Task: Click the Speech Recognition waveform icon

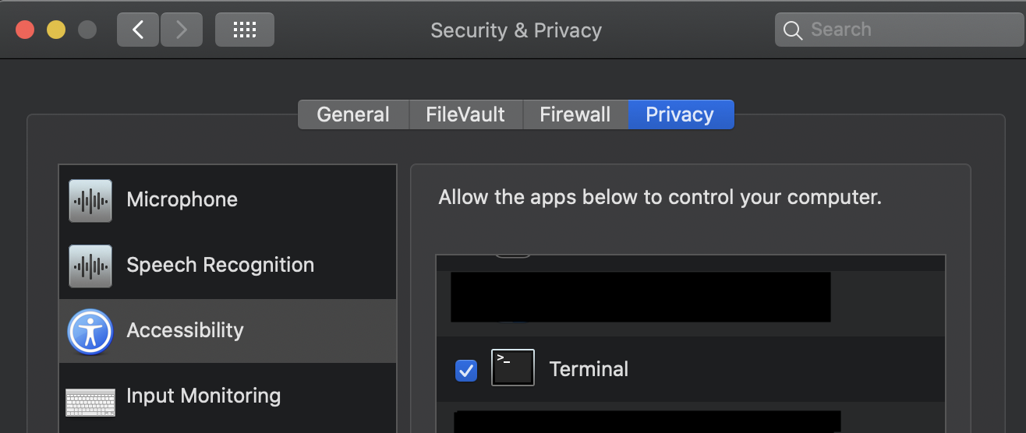Action: (x=90, y=266)
